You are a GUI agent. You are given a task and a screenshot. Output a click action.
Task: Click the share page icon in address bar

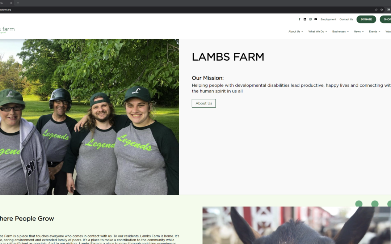[x=376, y=10]
